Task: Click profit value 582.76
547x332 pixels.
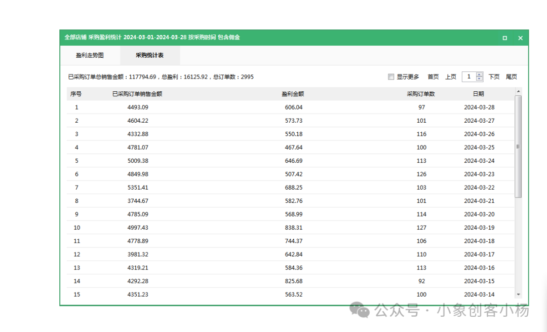Action: pyautogui.click(x=294, y=201)
